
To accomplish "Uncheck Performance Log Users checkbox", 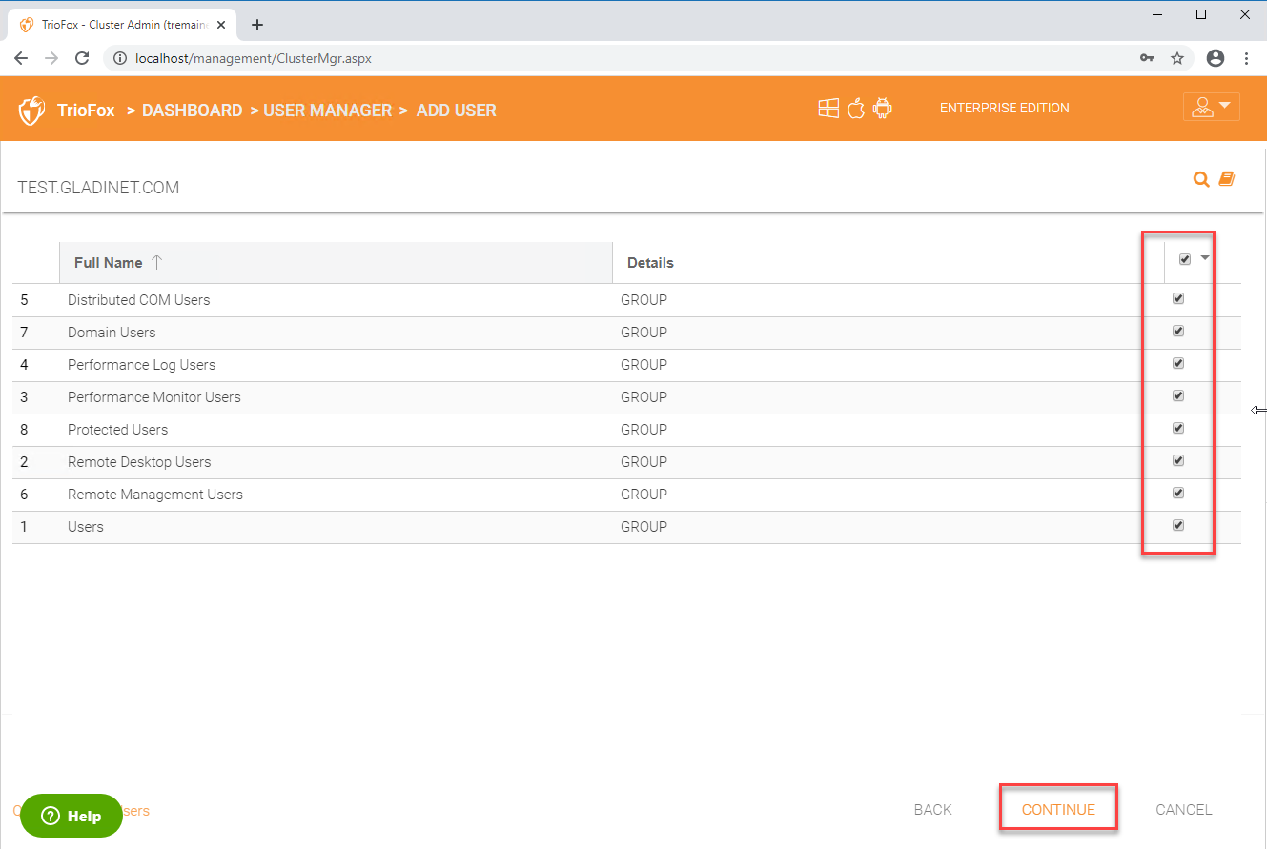I will click(x=1178, y=363).
